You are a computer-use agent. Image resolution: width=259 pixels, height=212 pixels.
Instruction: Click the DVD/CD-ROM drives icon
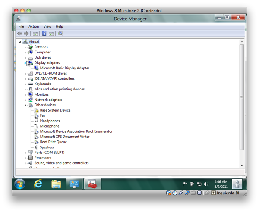[31, 73]
